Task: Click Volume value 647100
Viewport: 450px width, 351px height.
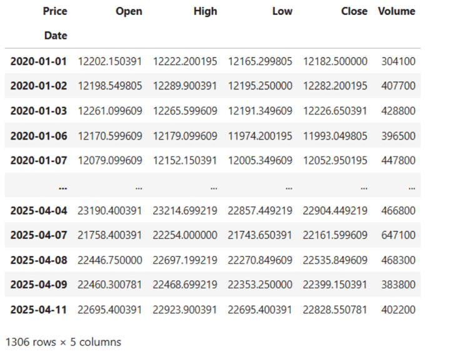Action: point(398,235)
